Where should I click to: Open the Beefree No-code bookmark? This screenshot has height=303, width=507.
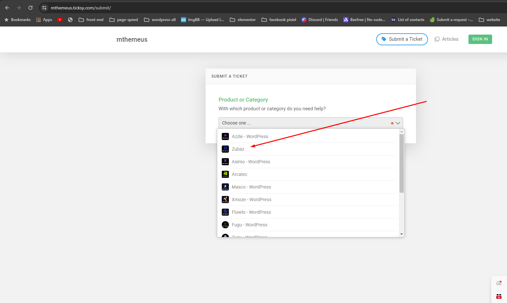pyautogui.click(x=364, y=20)
